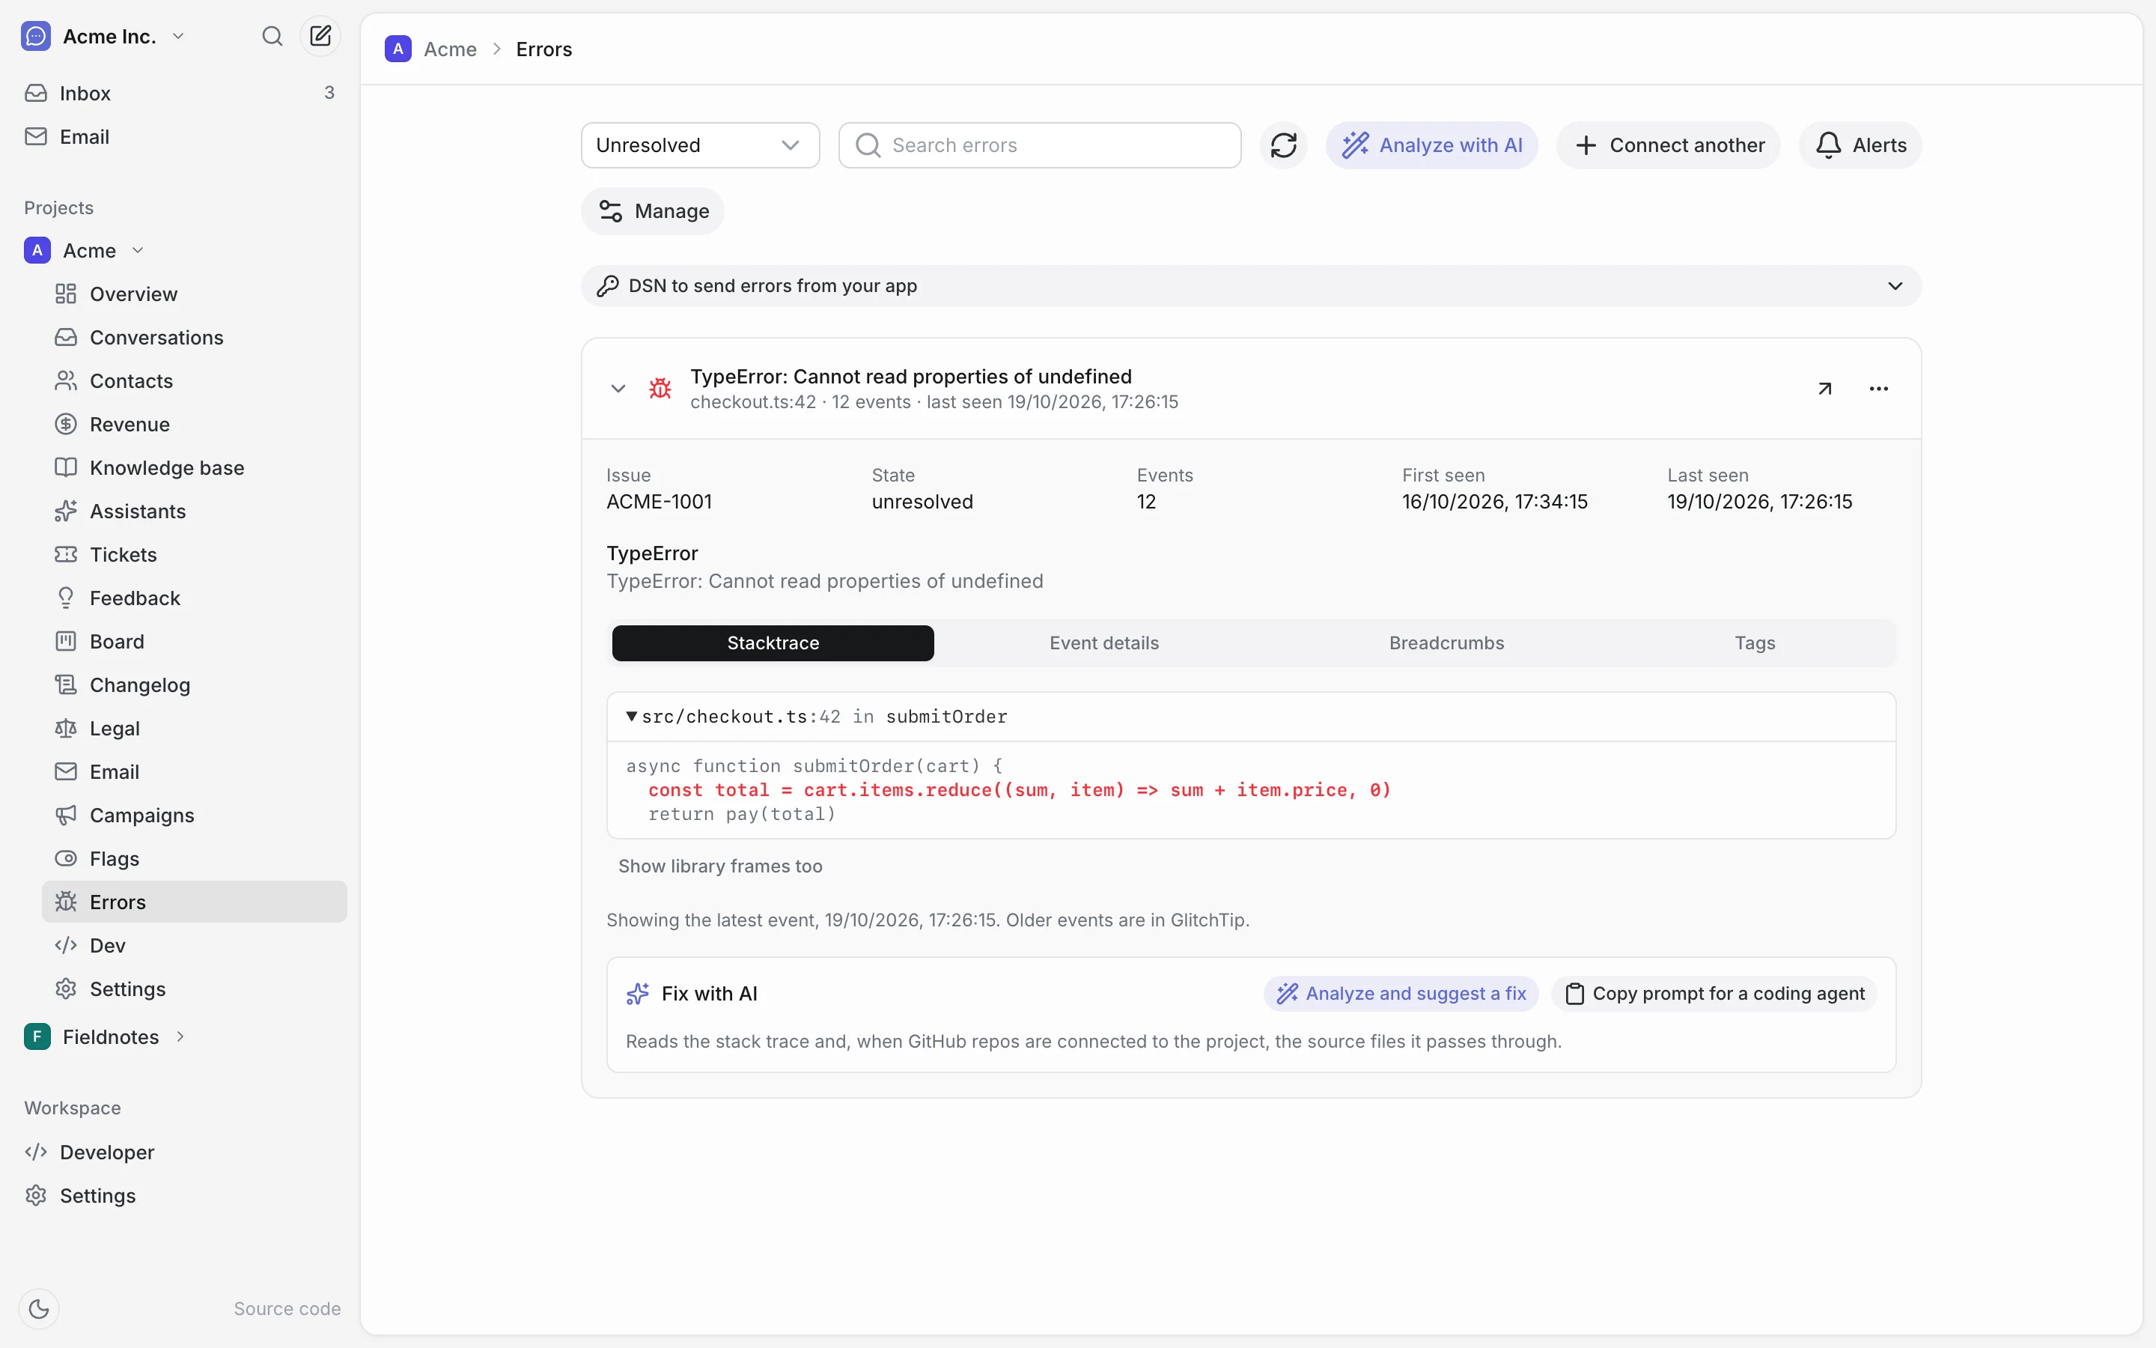Screen dimensions: 2156x1348
Task: Select the Stacktrace tab
Action: [x=773, y=644]
